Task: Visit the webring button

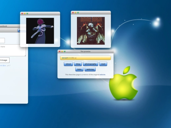Action: coord(90,69)
